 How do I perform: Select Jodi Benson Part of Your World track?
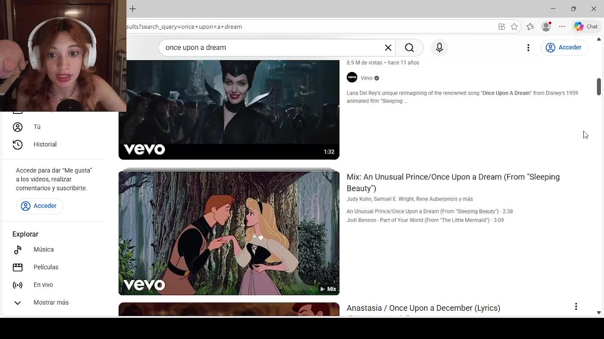point(425,220)
